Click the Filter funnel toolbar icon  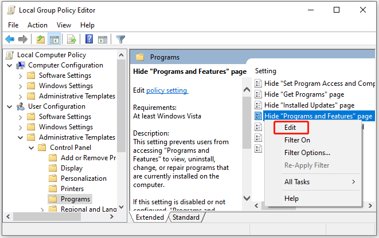(121, 39)
